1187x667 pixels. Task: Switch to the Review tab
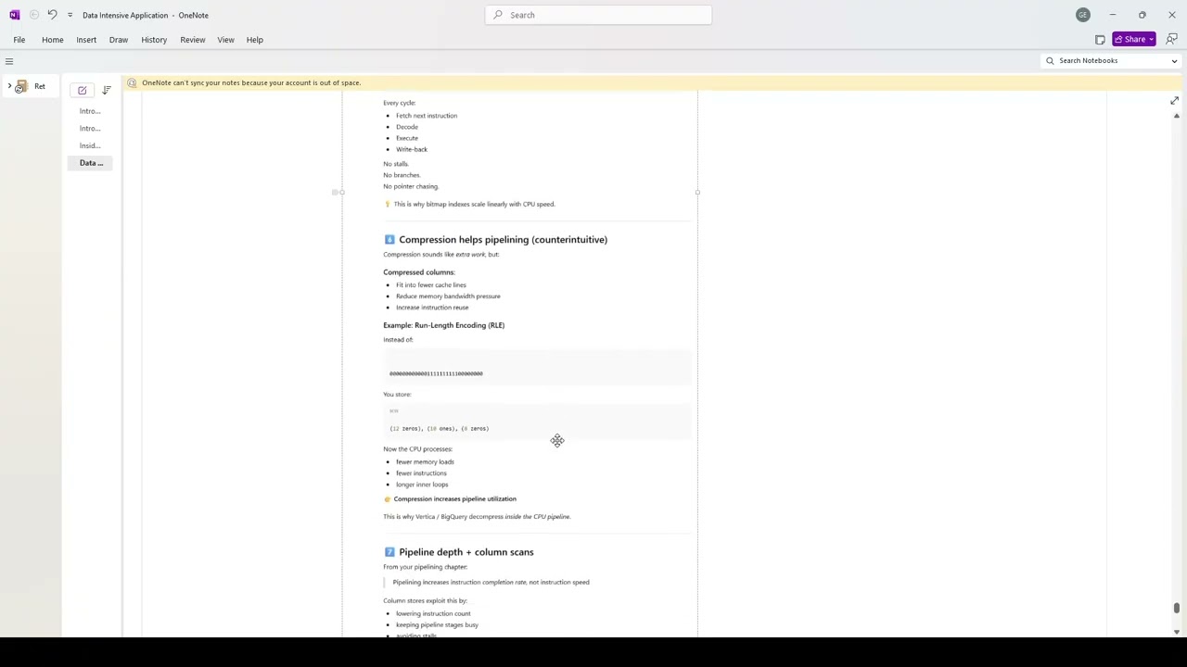pos(193,40)
